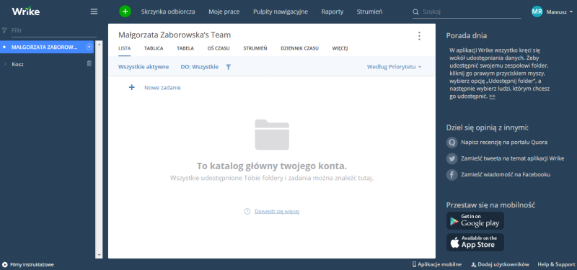This screenshot has height=270, width=577.
Task: Click the filter funnel icon beside Filtr
Action: 4,30
